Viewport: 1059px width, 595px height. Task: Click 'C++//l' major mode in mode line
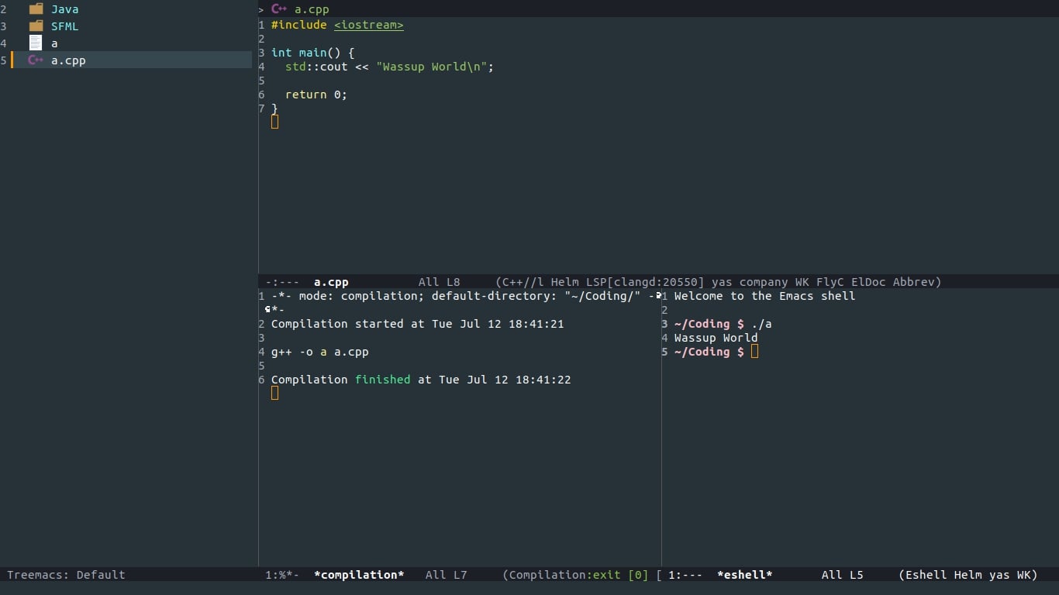tap(523, 282)
